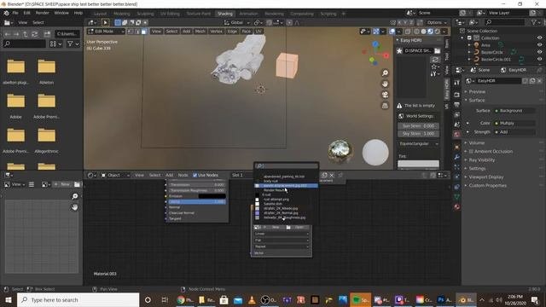Viewport: 546px width, 307px height.
Task: Select face select mode icon in viewport header
Action: click(x=143, y=32)
